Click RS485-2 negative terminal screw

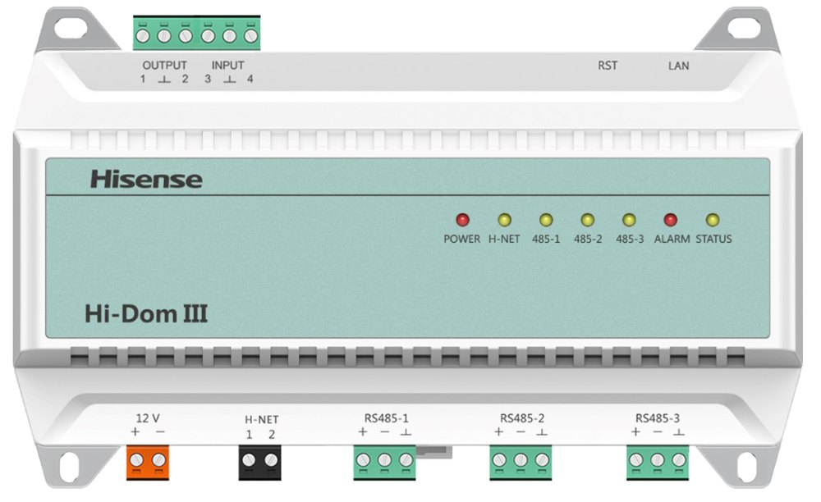521,460
